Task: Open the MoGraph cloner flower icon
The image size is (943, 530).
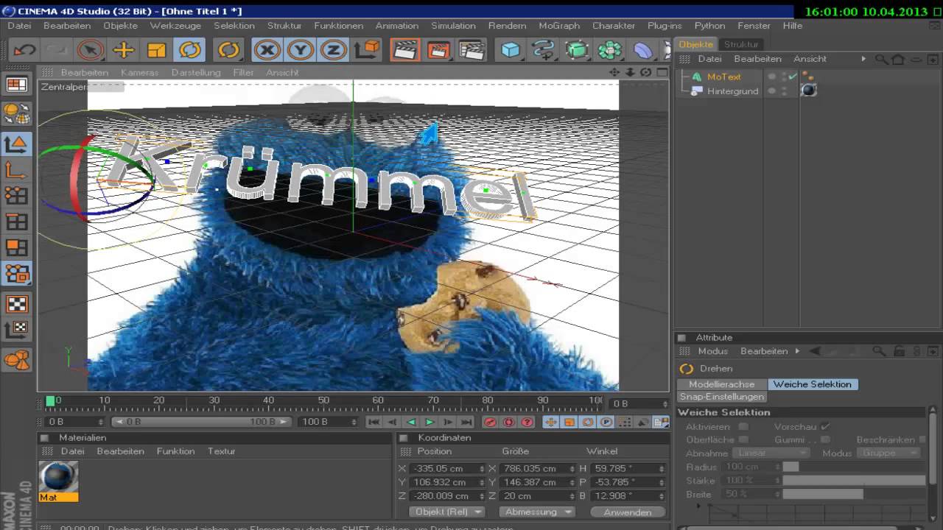Action: click(x=609, y=50)
